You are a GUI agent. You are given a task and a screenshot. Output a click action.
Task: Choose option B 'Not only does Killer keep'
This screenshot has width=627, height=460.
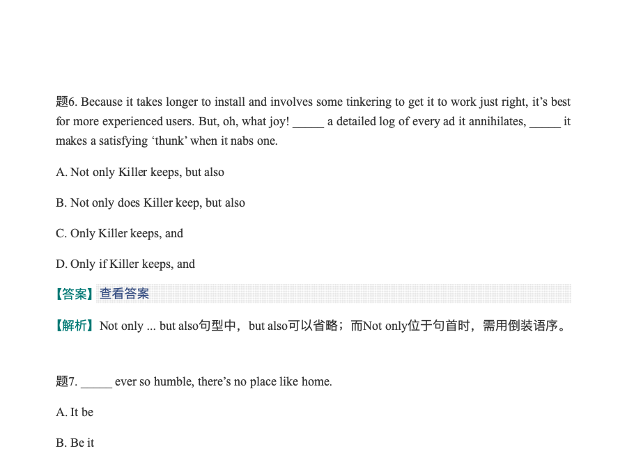[150, 203]
